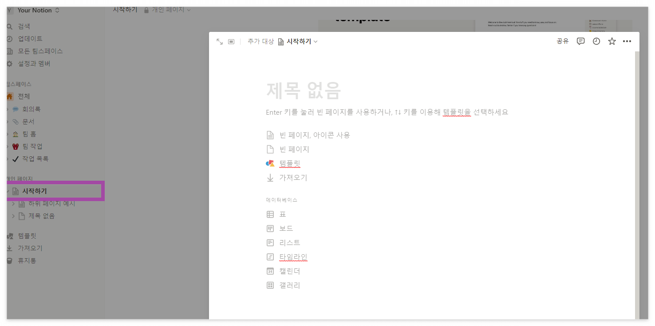Screen dimensions: 655x326
Task: Switch to side peek view
Action: tap(231, 41)
